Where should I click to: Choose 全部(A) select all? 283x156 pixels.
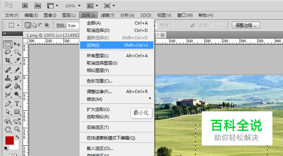click(117, 23)
